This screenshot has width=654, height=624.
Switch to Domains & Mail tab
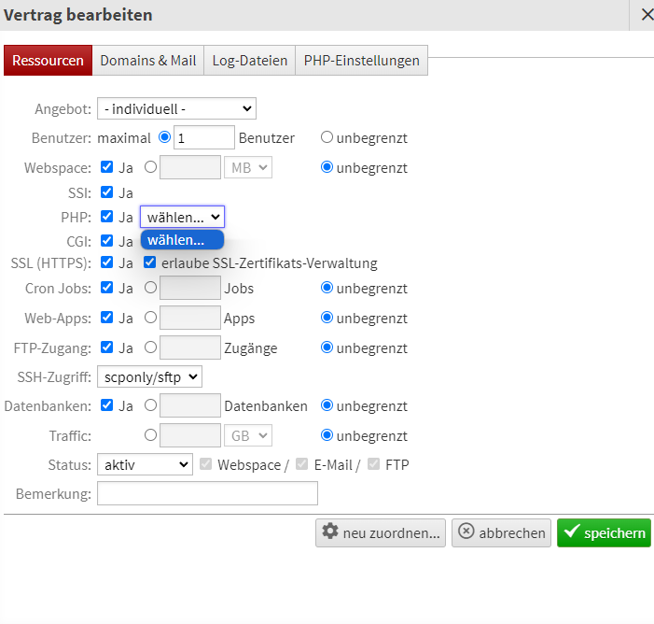coord(148,61)
